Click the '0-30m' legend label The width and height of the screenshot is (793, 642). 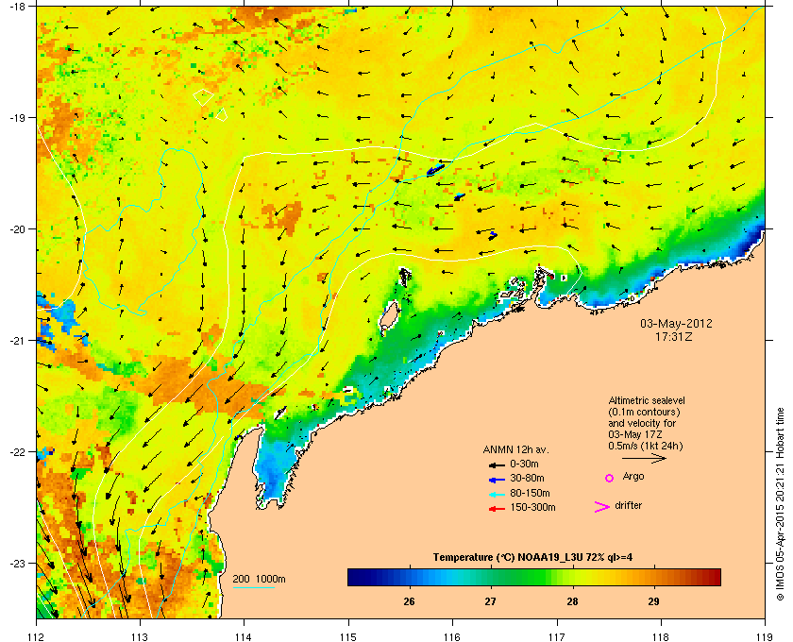click(x=525, y=464)
